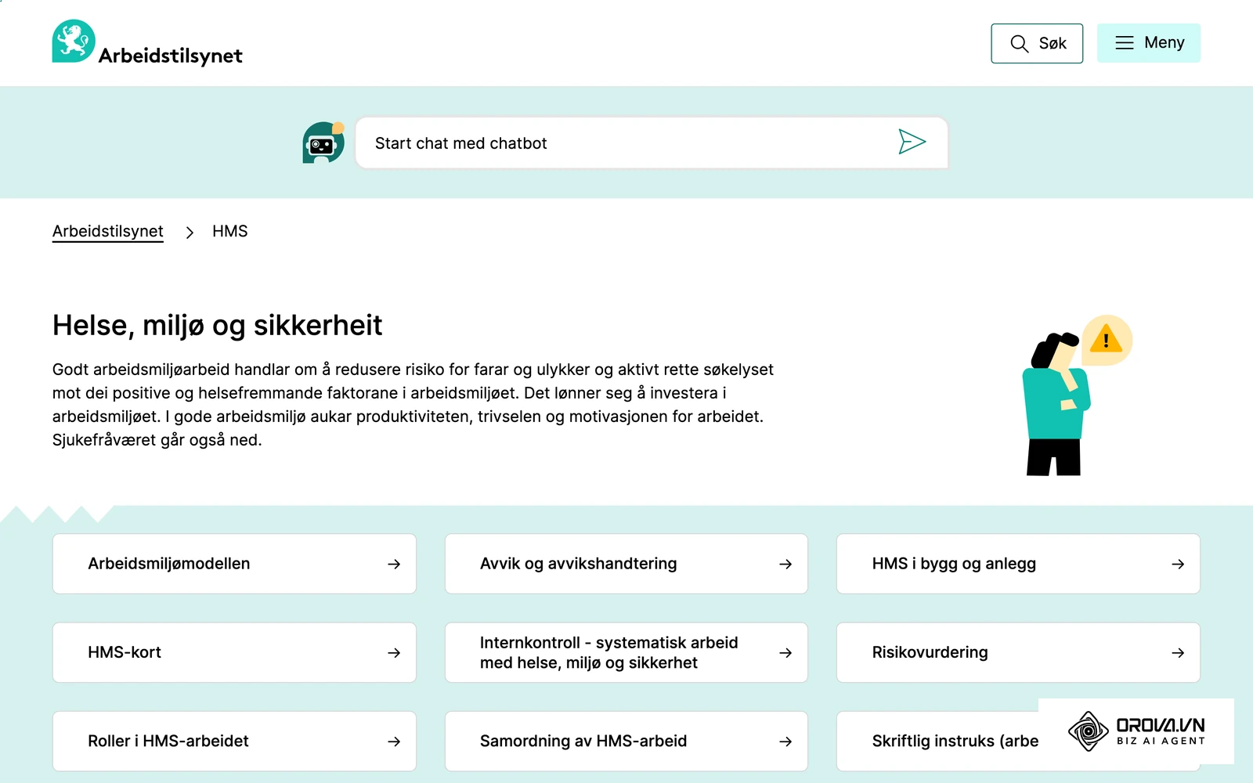The height and width of the screenshot is (783, 1253).
Task: Click arrow on Roller i HMS-arbeidet
Action: [394, 741]
